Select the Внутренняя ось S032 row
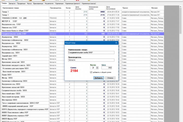Screen dimensions: 183x122 tap(33, 43)
